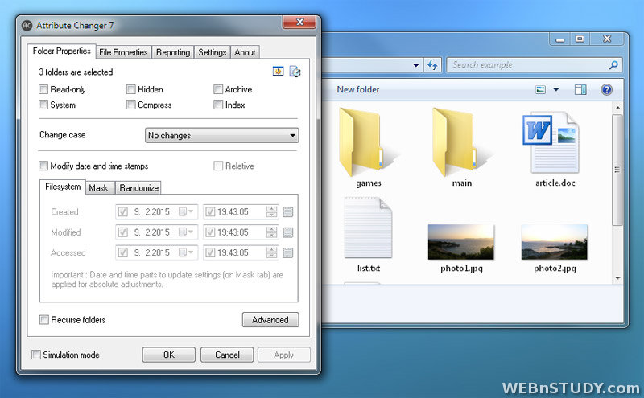Select article.doc Word file in Explorer
Screen dimensions: 644x398
coord(555,150)
